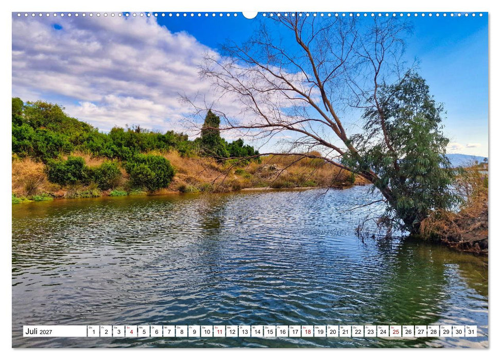
Task: Click day 12 date cell
Action: pos(232,331)
